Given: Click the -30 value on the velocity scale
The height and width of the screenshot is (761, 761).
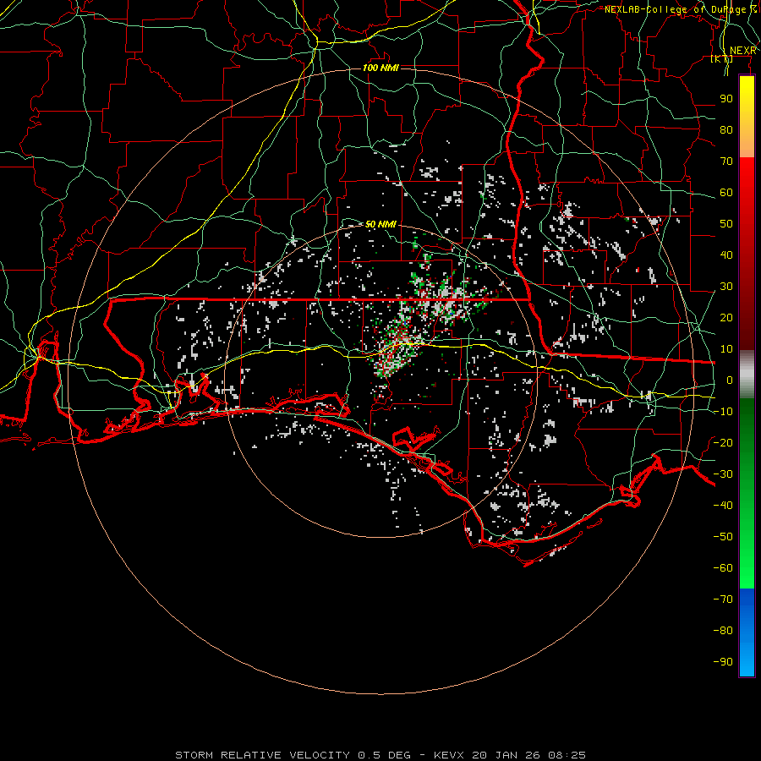Looking at the screenshot, I should click(723, 474).
